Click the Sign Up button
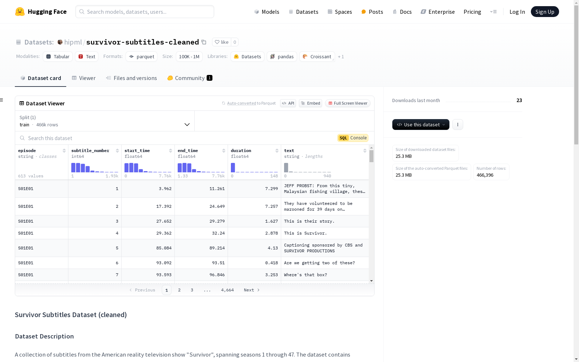The image size is (579, 362). tap(545, 12)
